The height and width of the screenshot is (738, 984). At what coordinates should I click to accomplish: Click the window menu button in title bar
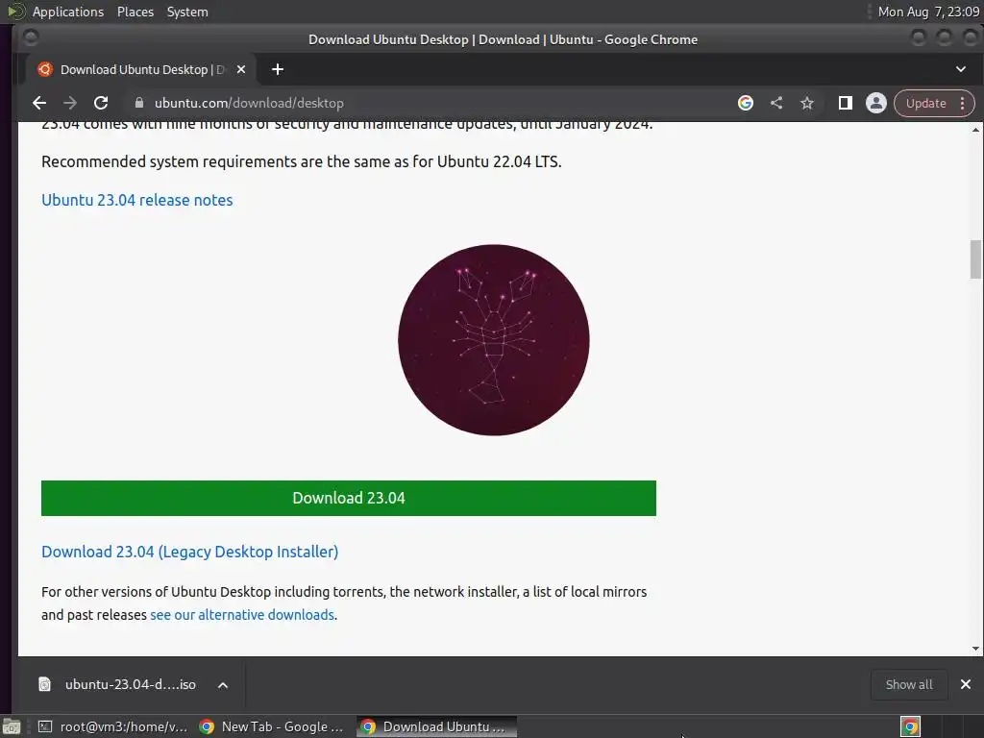pos(31,38)
